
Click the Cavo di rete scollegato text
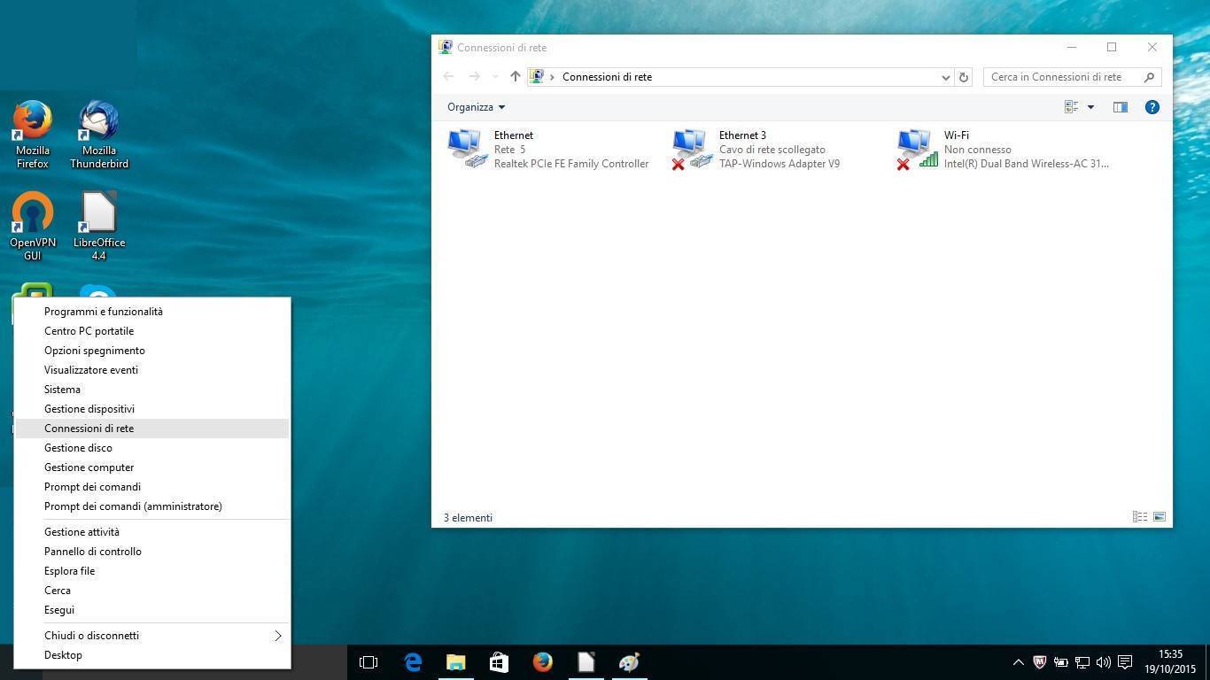tap(772, 150)
